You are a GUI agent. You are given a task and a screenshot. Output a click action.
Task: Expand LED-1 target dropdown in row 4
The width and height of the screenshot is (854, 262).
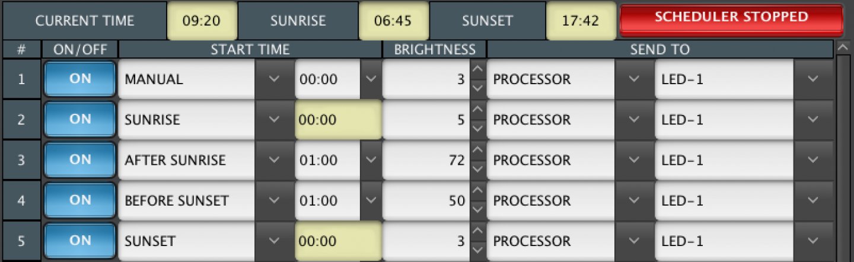click(x=813, y=200)
